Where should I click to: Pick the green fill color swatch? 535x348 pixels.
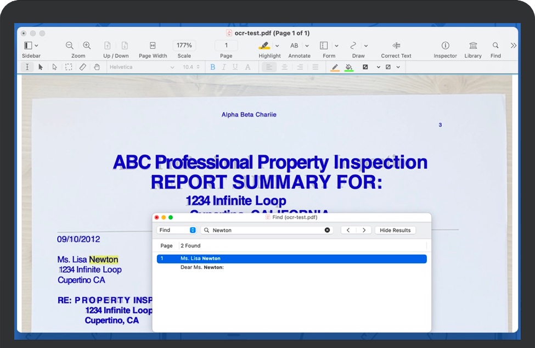point(349,67)
